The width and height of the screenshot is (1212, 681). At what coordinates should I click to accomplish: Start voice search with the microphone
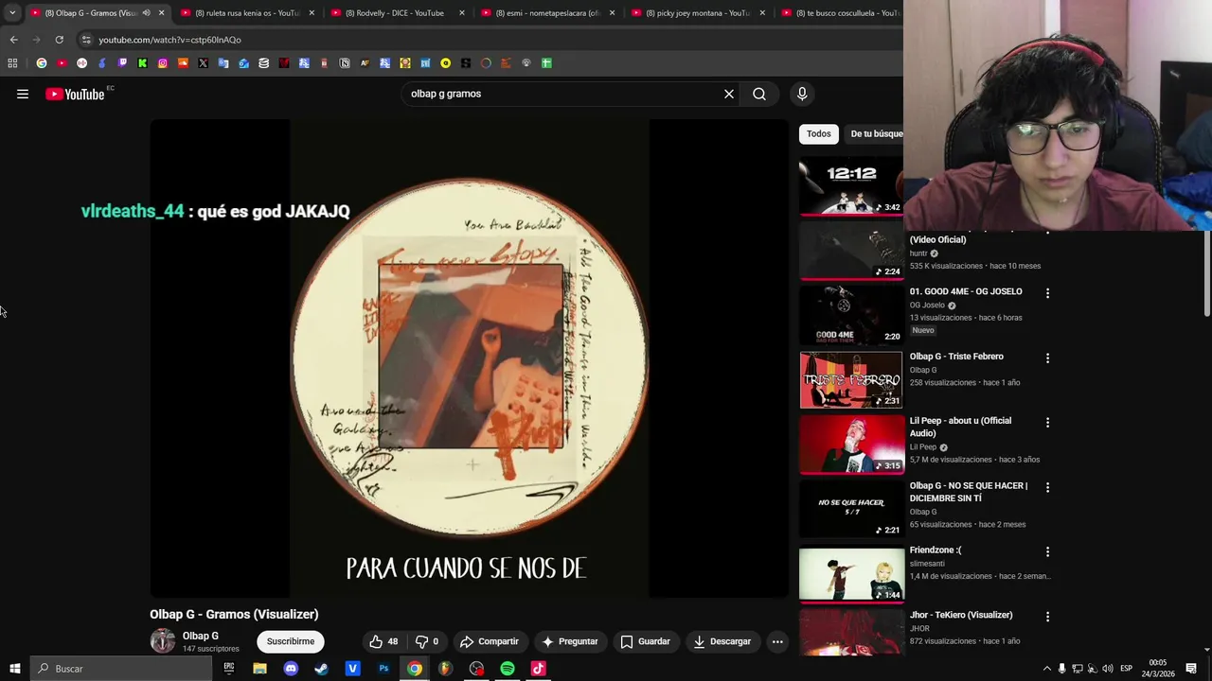point(802,94)
